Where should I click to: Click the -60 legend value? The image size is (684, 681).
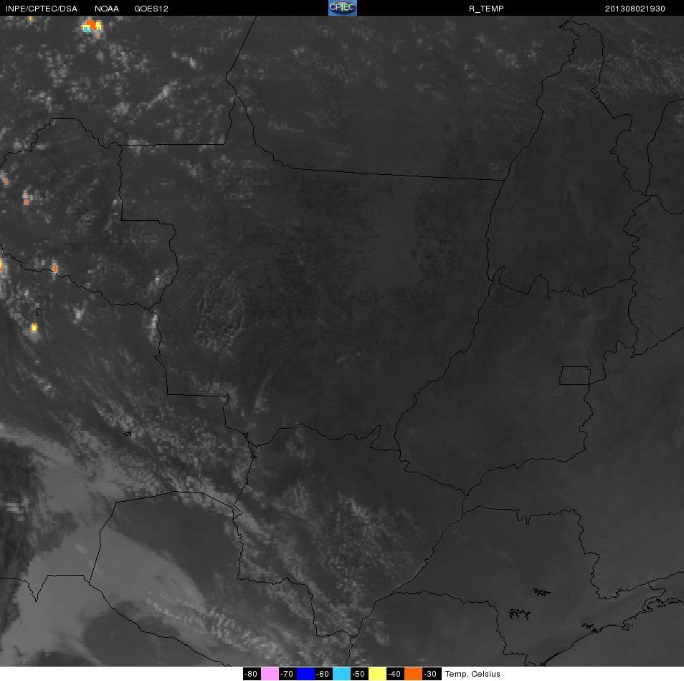[x=323, y=674]
